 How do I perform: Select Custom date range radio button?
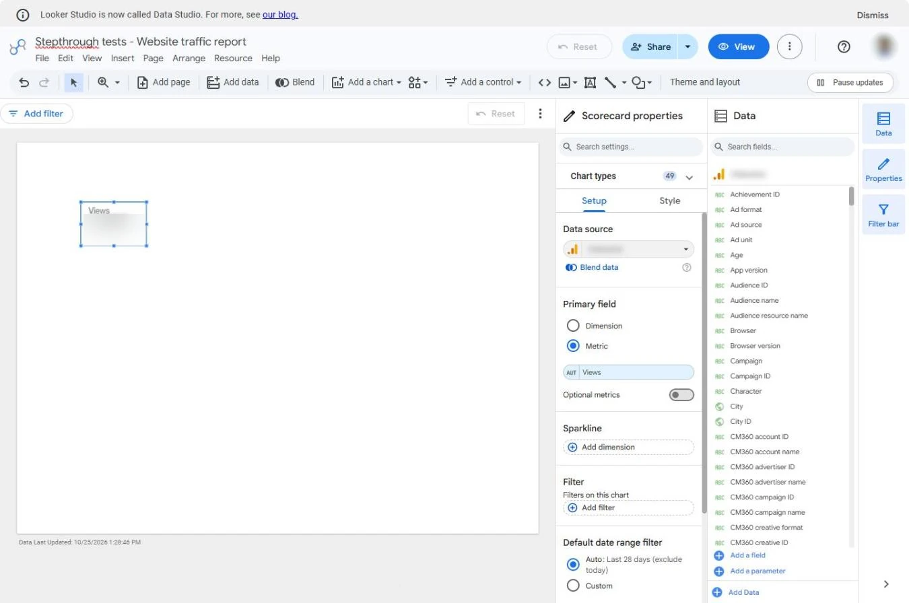coord(573,586)
